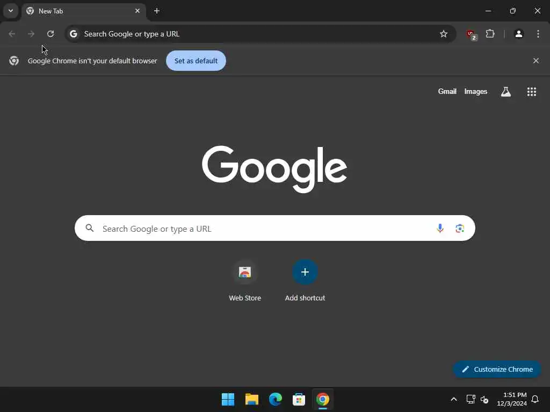Open a new tab with plus button
550x412 pixels.
tap(157, 11)
